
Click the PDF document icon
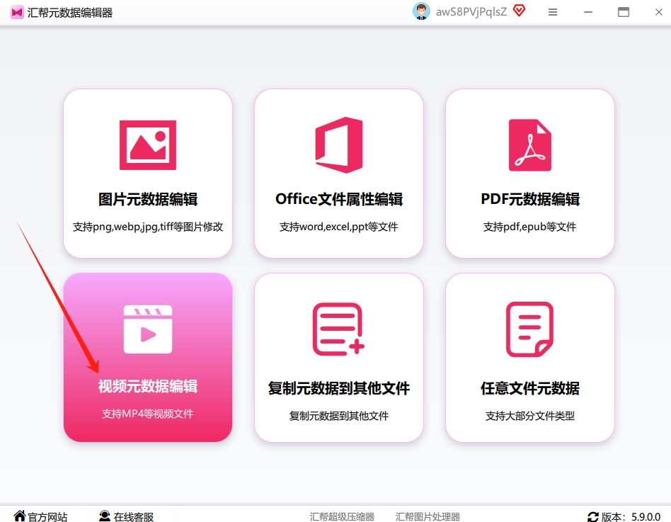coord(529,145)
